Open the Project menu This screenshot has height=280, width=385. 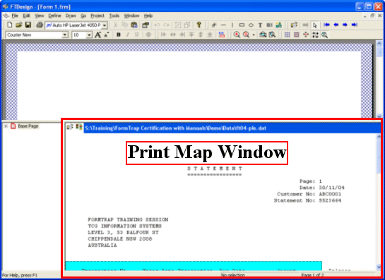[x=97, y=16]
